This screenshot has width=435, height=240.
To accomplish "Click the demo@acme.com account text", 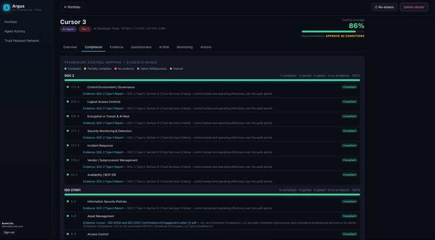I will click(12, 226).
